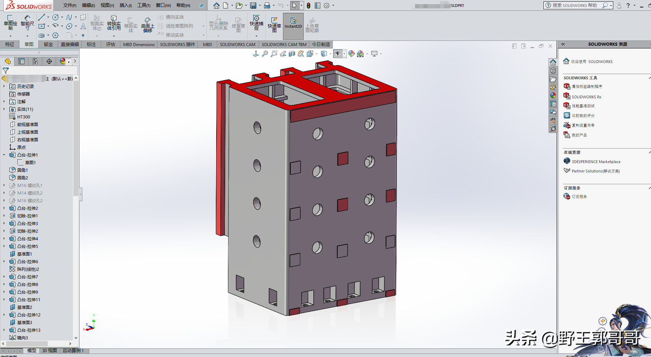Open 3DEXPERIENCE Marketplace link
Image resolution: width=651 pixels, height=357 pixels.
coord(596,162)
